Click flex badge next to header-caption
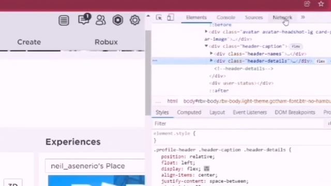The height and width of the screenshot is (186, 331). tap(295, 47)
